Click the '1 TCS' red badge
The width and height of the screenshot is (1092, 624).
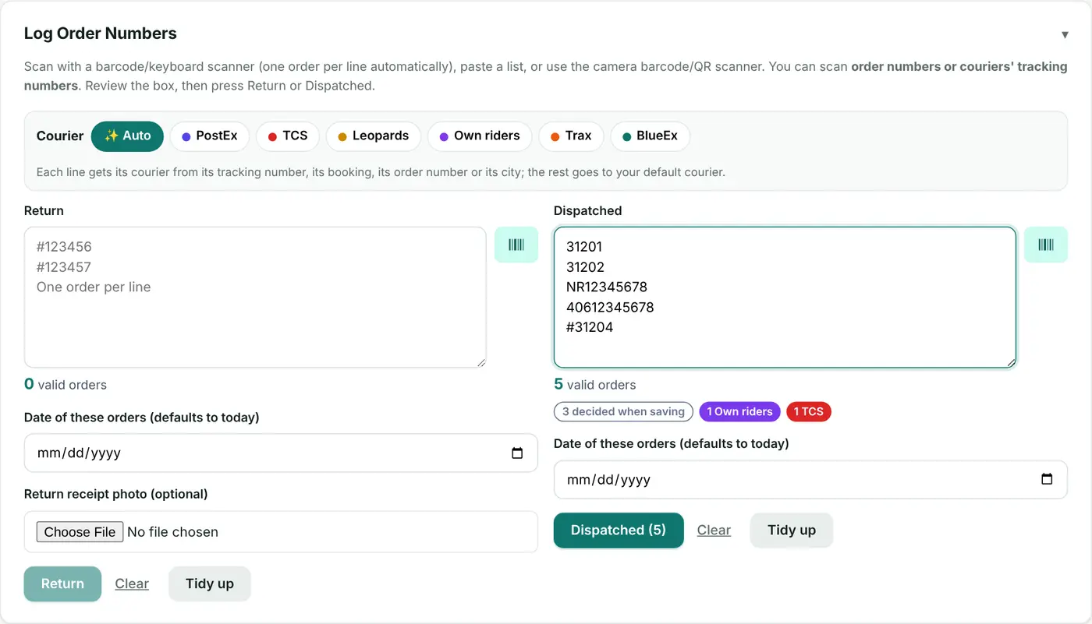[809, 412]
